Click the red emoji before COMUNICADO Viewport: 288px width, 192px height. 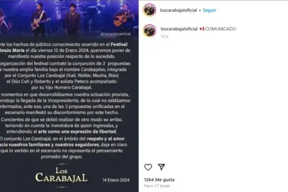[202, 29]
